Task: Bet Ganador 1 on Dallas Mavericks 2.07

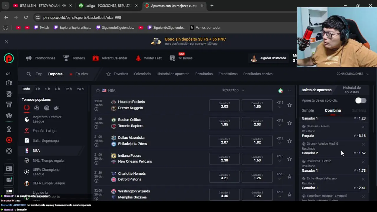Action: (x=224, y=141)
